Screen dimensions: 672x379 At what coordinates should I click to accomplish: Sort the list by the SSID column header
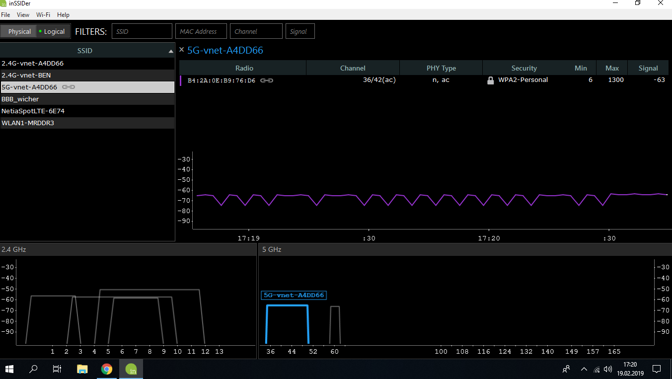click(87, 51)
